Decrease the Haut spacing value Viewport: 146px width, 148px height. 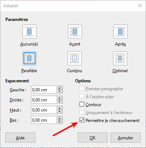pyautogui.click(x=59, y=112)
